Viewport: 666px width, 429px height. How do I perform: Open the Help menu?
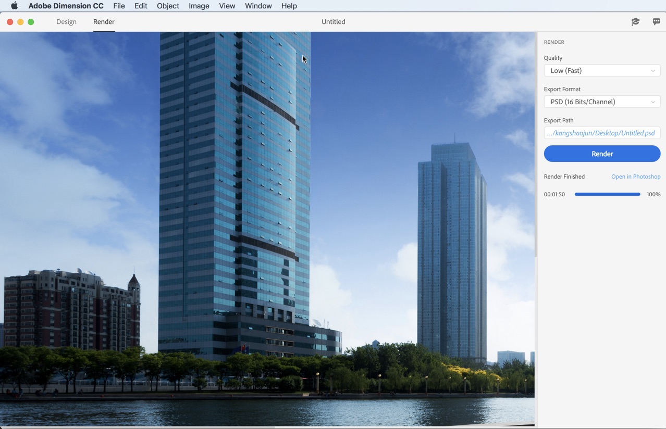pos(289,6)
